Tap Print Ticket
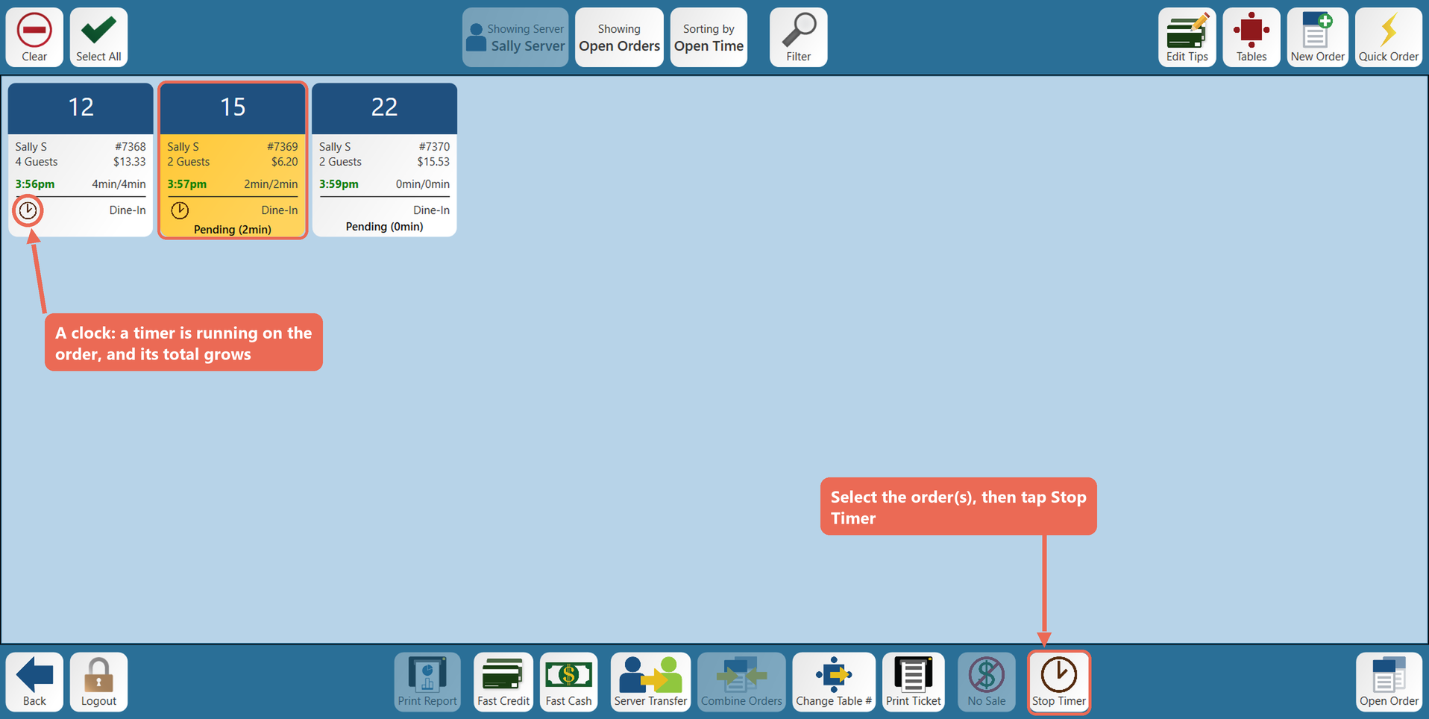This screenshot has width=1429, height=719. pos(914,682)
